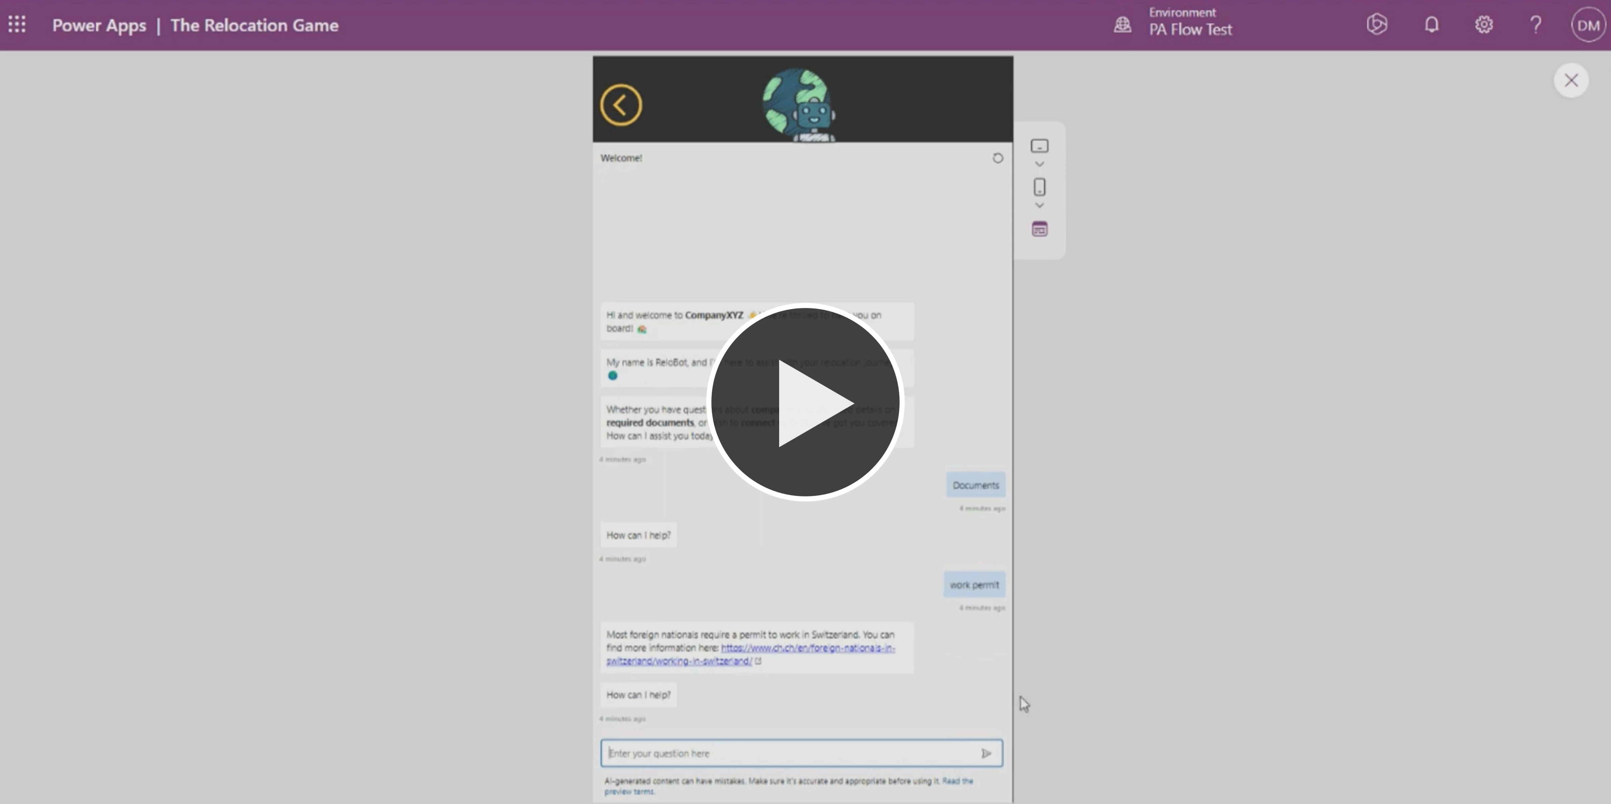This screenshot has height=804, width=1611.
Task: Select the work permit chat chip
Action: [973, 584]
